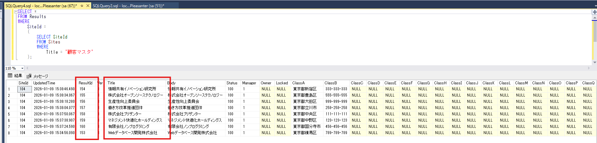Select Title cell Webデータベース開発株式会社
Viewport: 597px width, 143px height.
point(136,133)
